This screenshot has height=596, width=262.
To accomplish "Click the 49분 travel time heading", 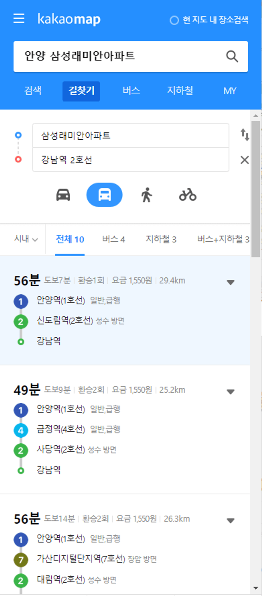I will (x=27, y=390).
